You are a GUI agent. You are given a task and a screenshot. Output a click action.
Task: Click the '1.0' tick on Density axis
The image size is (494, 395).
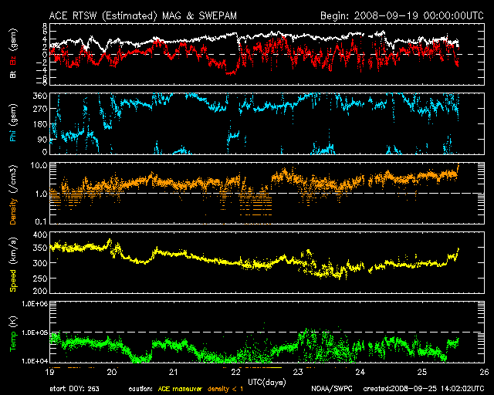[x=41, y=194]
